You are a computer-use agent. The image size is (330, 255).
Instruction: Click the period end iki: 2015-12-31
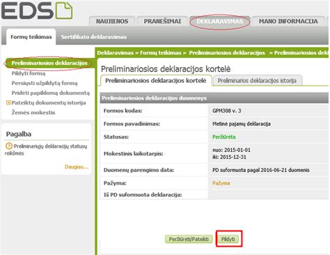pos(229,157)
